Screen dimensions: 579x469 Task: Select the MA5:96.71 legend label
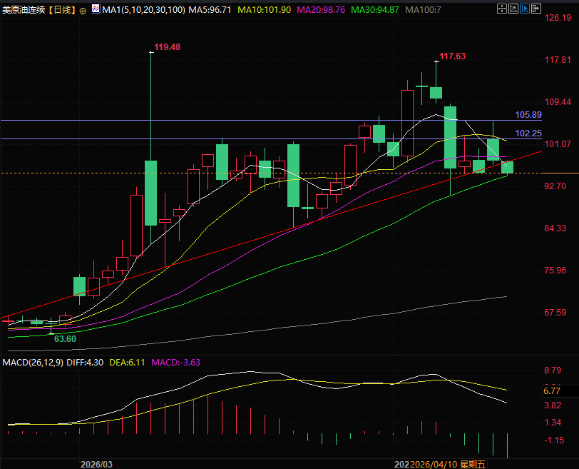(212, 11)
